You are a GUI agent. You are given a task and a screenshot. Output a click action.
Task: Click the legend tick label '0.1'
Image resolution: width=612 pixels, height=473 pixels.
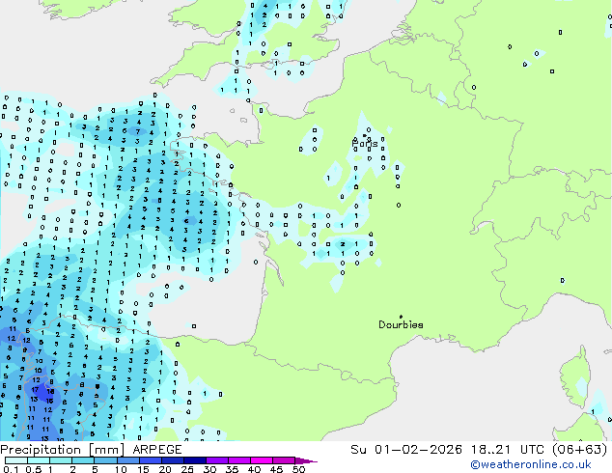pos(11,469)
